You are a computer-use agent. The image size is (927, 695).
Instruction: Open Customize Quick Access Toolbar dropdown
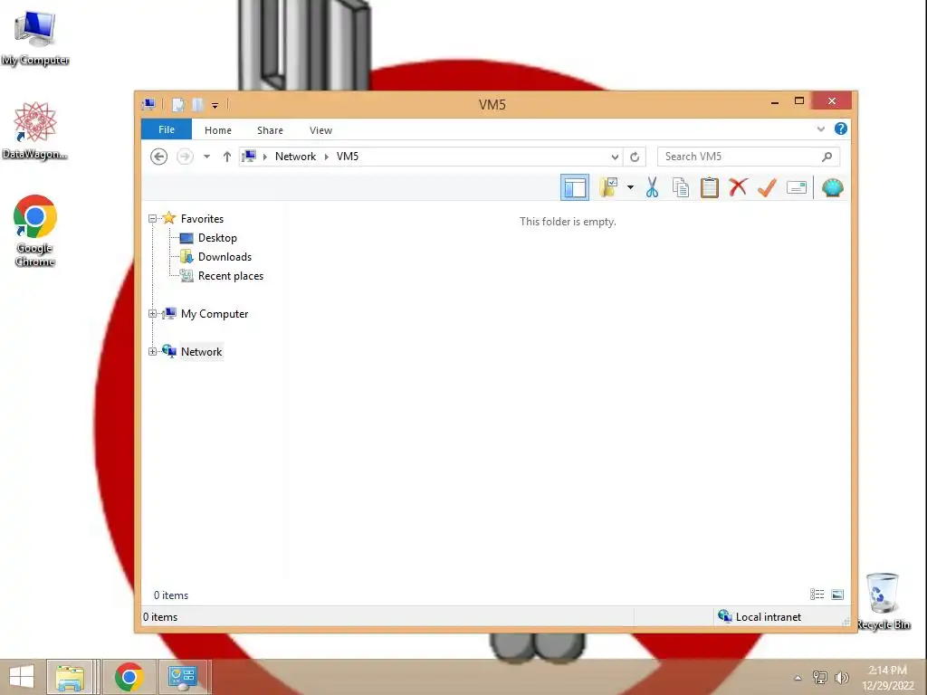215,105
